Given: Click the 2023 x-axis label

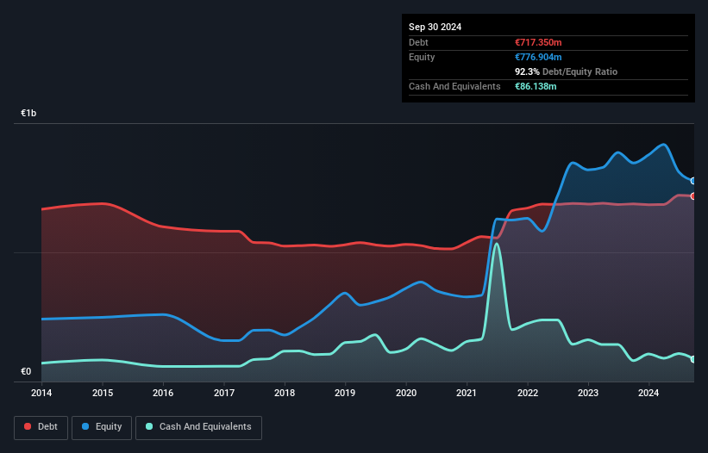Looking at the screenshot, I should pyautogui.click(x=588, y=393).
